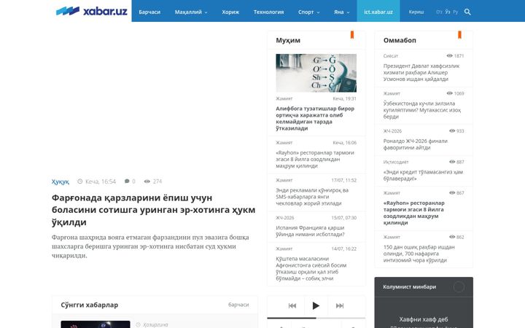Click the clock icon beside Кеча, 16:54
Image resolution: width=525 pixels, height=328 pixels.
[79, 181]
